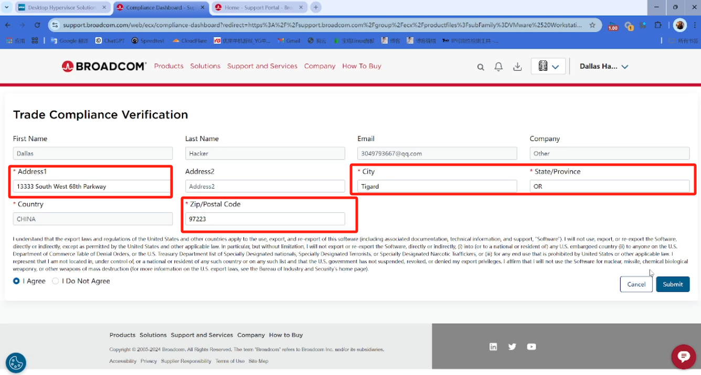Visit Broadcom's Twitter page icon

(512, 347)
